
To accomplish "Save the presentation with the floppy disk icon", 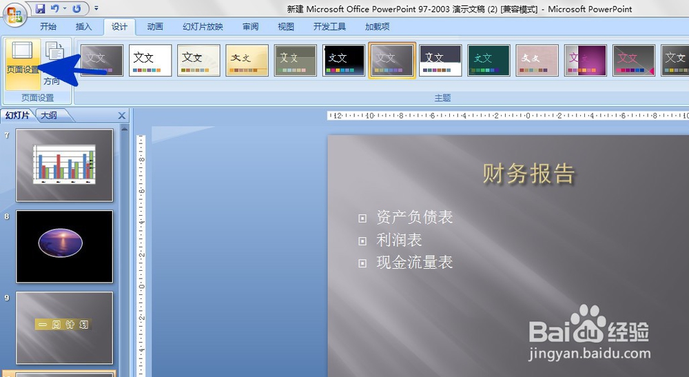I will 40,8.
